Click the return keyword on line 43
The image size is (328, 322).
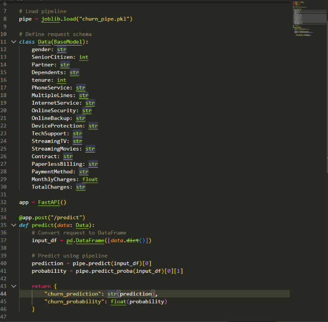tap(41, 286)
